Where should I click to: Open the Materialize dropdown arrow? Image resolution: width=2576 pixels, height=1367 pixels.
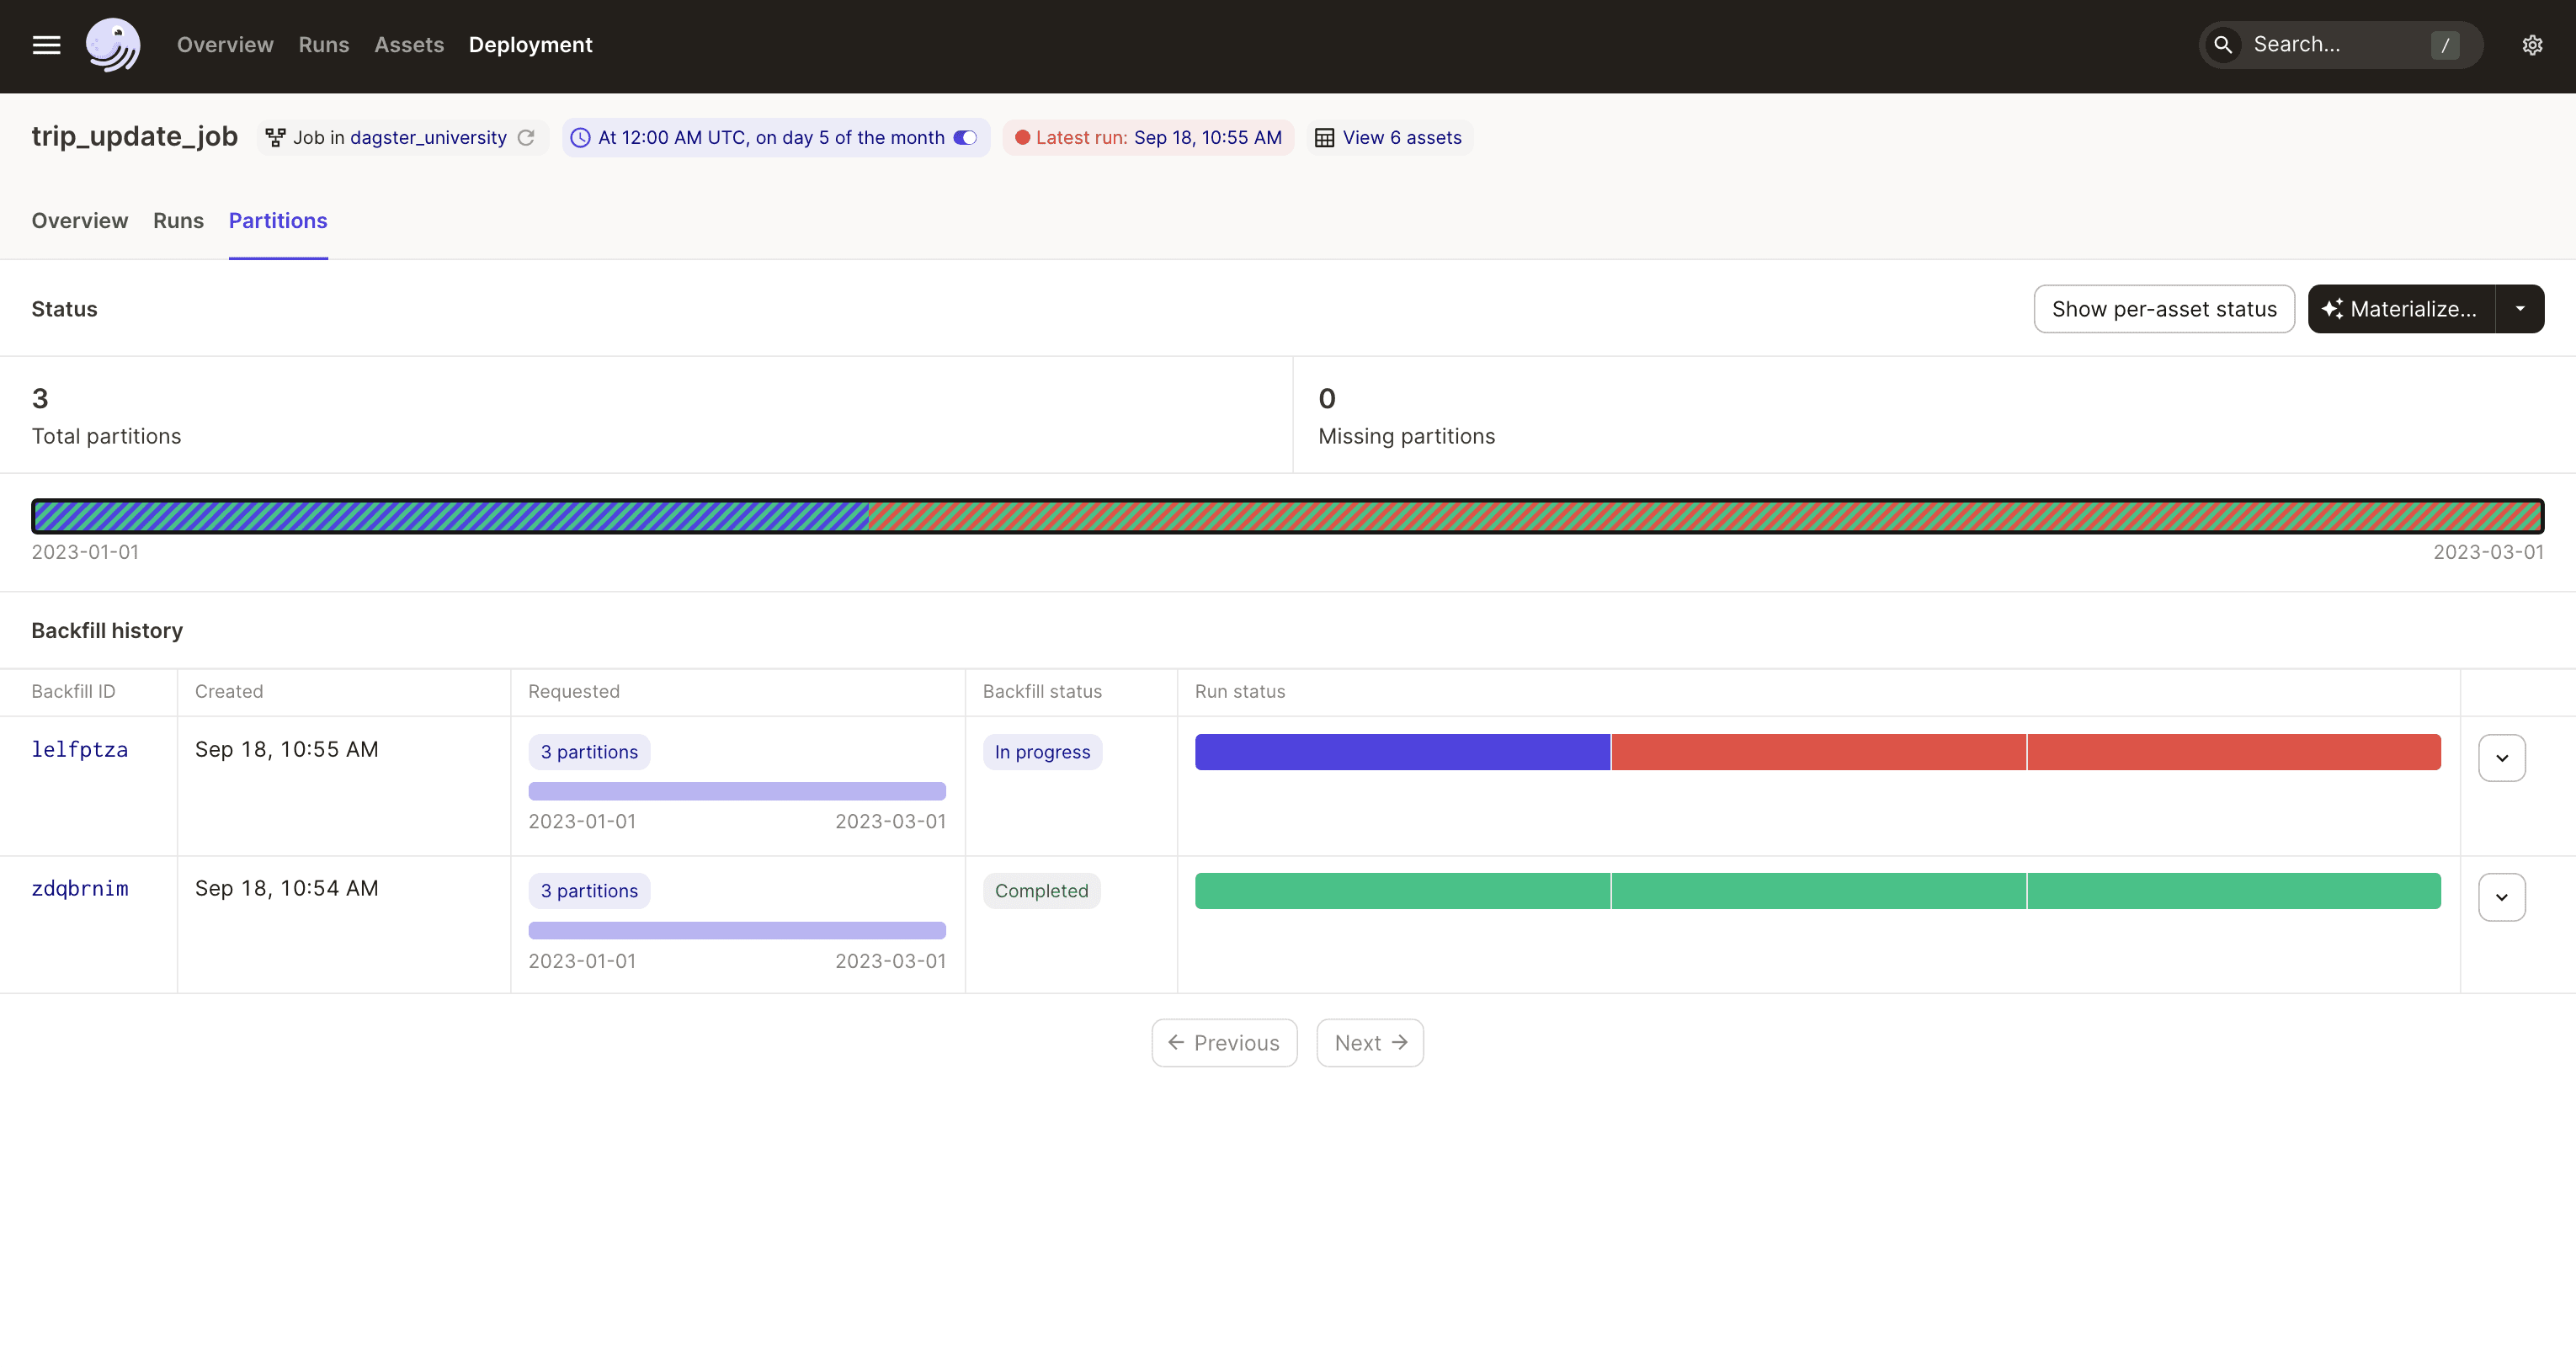pyautogui.click(x=2520, y=309)
